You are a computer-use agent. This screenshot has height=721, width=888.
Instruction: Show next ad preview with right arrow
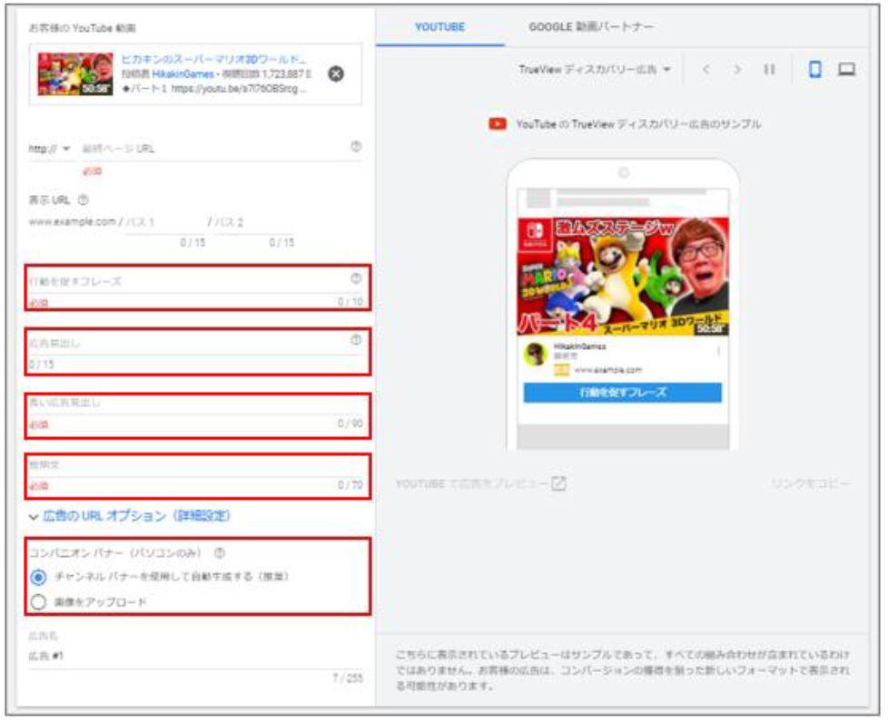click(x=736, y=70)
